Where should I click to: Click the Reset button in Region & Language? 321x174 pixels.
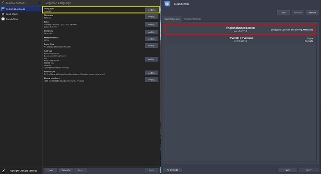click(x=80, y=170)
